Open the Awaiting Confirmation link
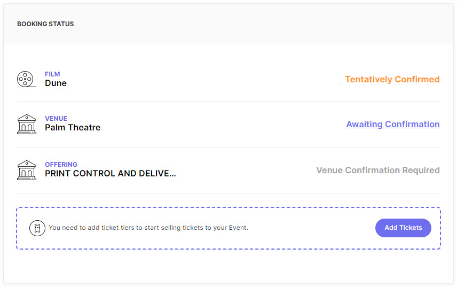The image size is (457, 287). [392, 124]
